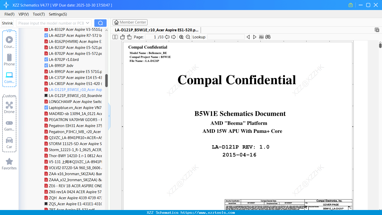Click the Lookup text field

click(226, 37)
